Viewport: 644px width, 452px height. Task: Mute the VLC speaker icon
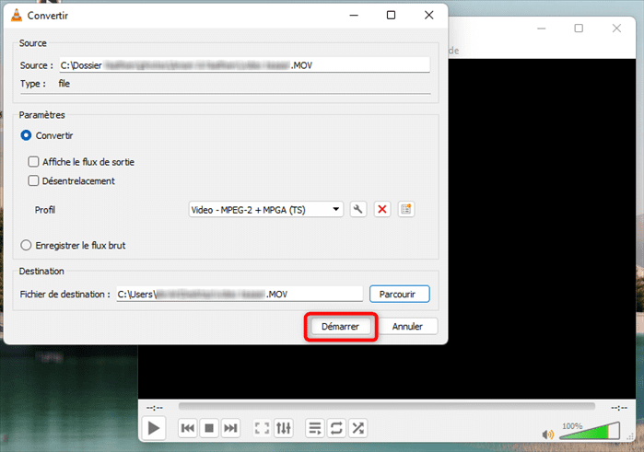tap(548, 434)
